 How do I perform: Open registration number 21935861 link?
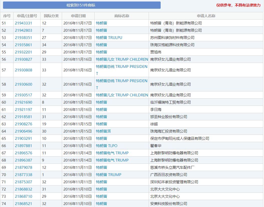[x=24, y=45]
